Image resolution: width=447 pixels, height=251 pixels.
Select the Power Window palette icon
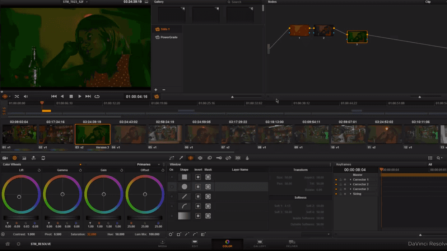coord(191,158)
